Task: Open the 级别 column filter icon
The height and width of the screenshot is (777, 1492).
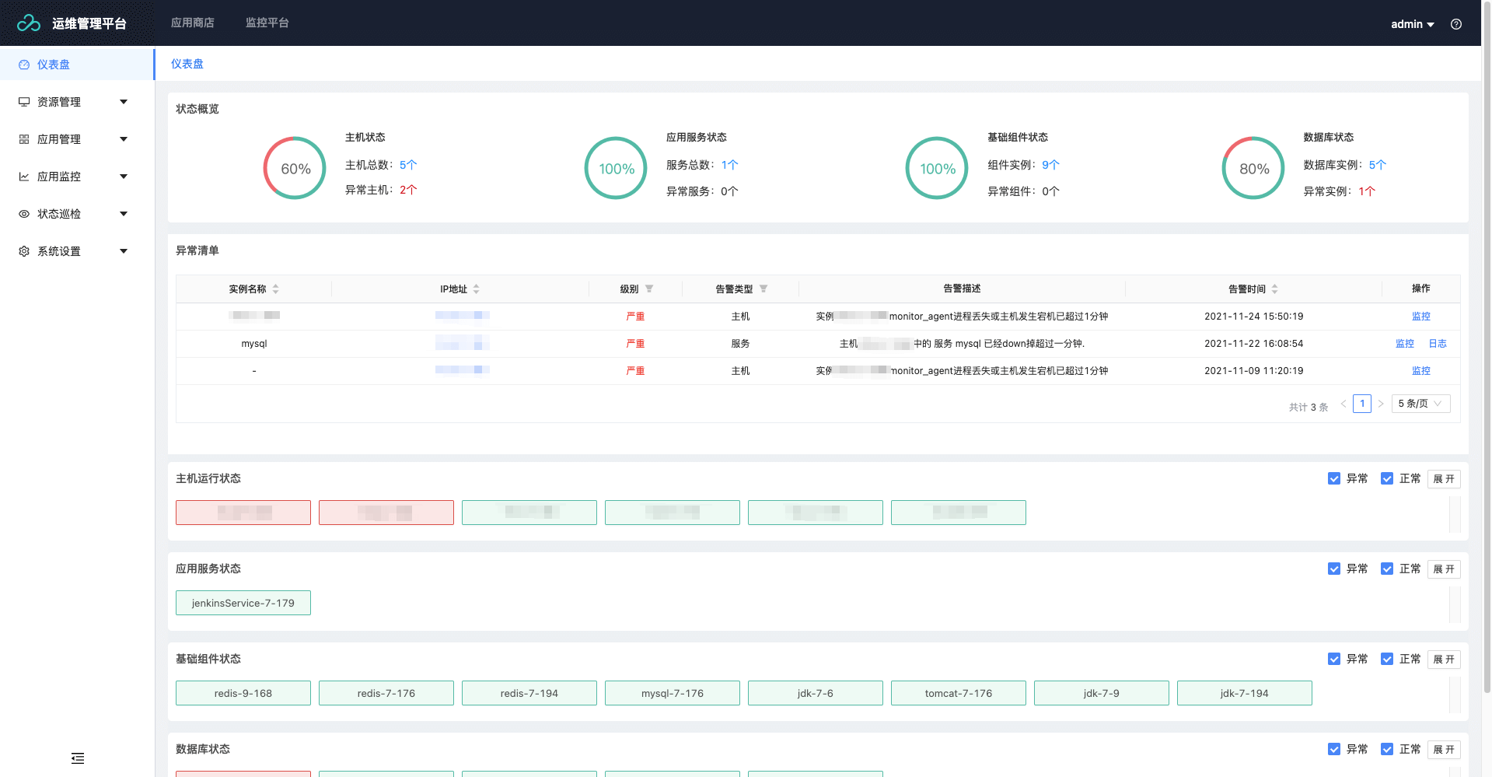Action: point(649,289)
